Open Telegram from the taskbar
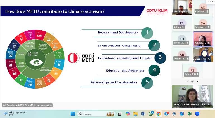Viewport: 215px width, 118px height. click(x=167, y=114)
